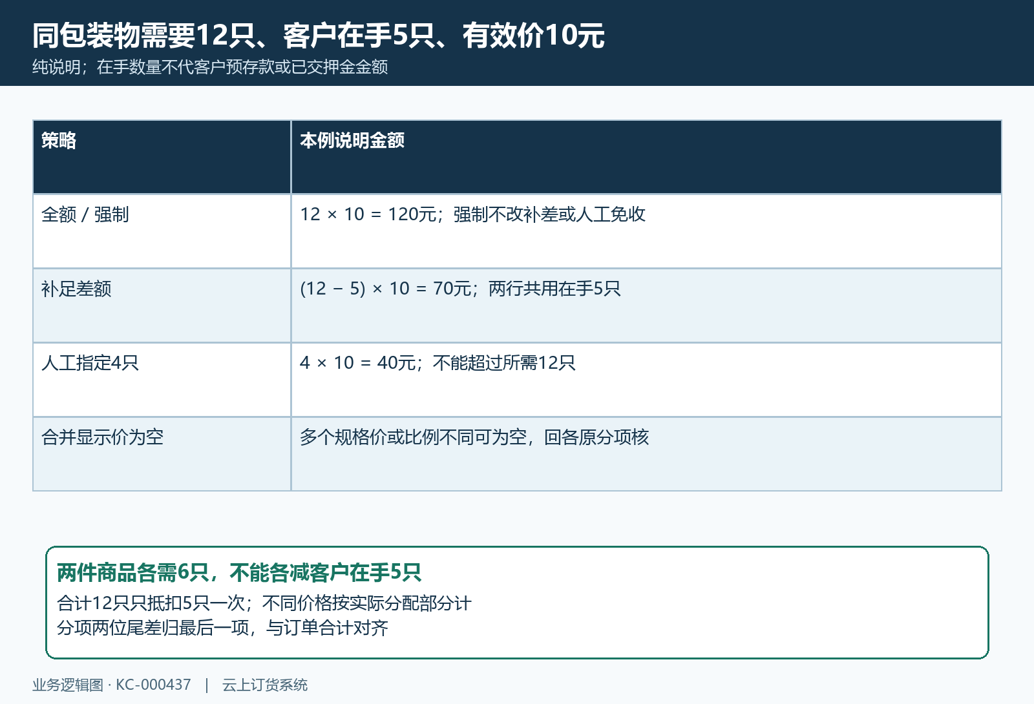Click the 全额 / 强制 strategy cell
This screenshot has width=1034, height=704.
click(162, 231)
